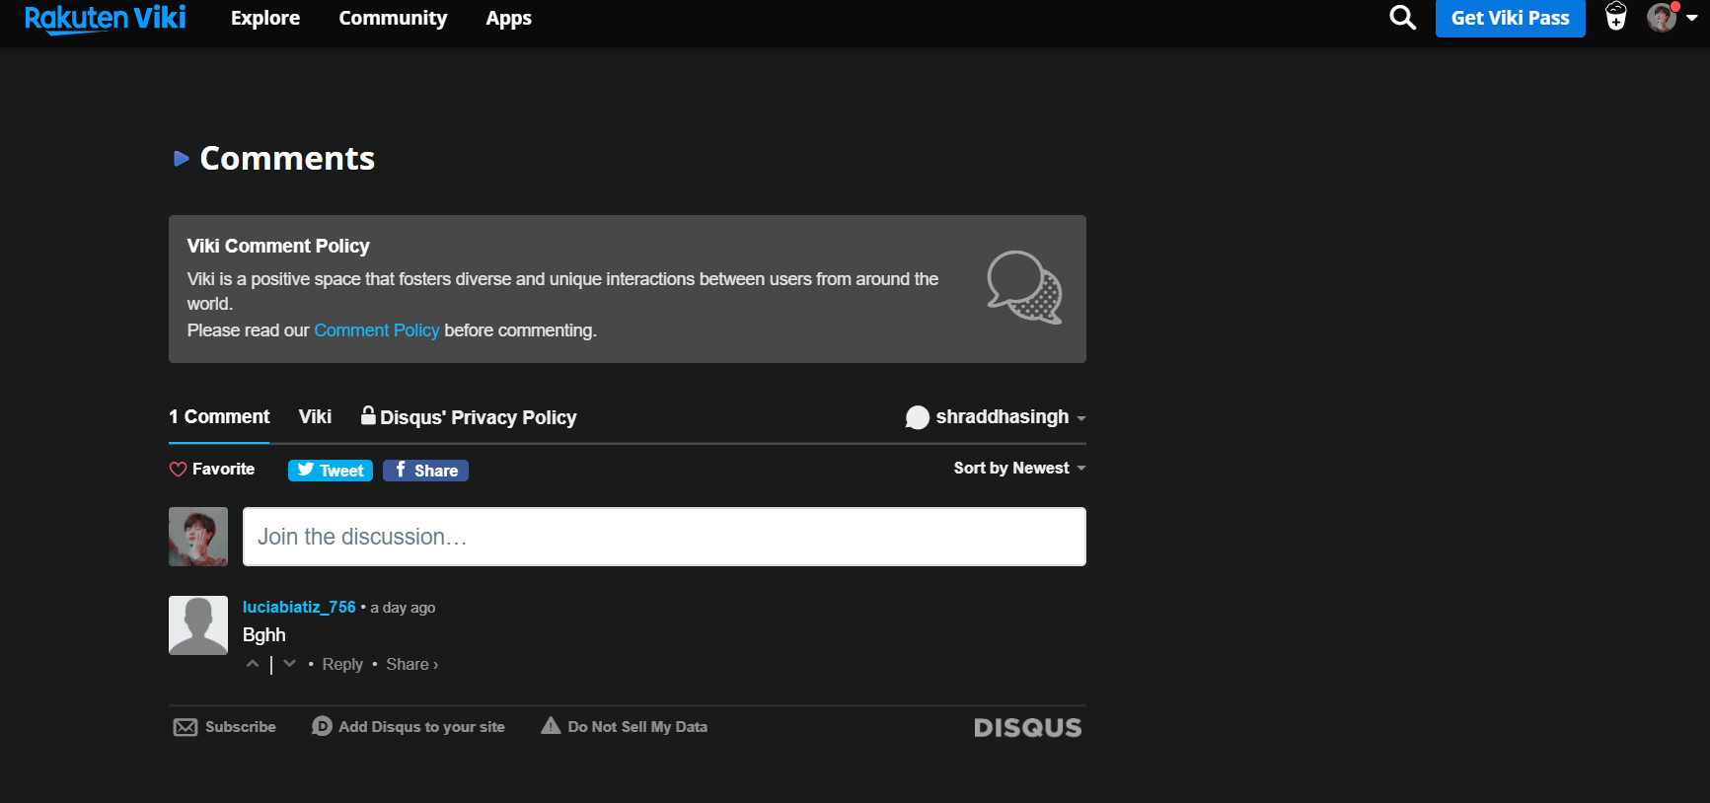Open the Comment Policy link
This screenshot has height=803, width=1710.
pyautogui.click(x=376, y=330)
